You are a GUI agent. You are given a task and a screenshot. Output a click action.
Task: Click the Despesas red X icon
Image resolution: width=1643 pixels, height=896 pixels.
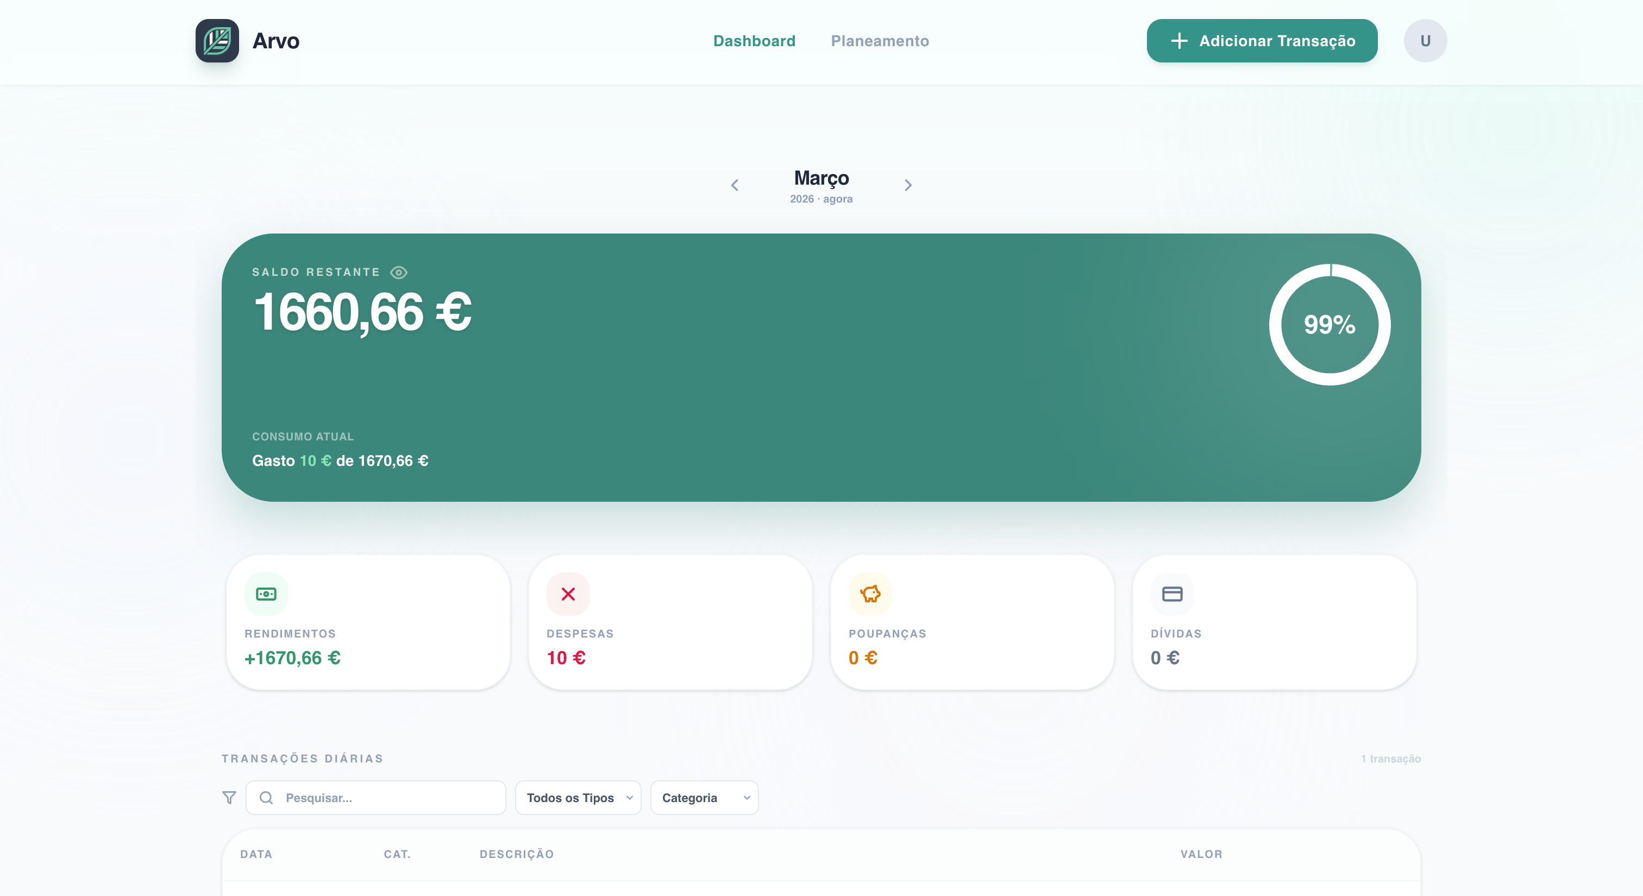(x=568, y=594)
